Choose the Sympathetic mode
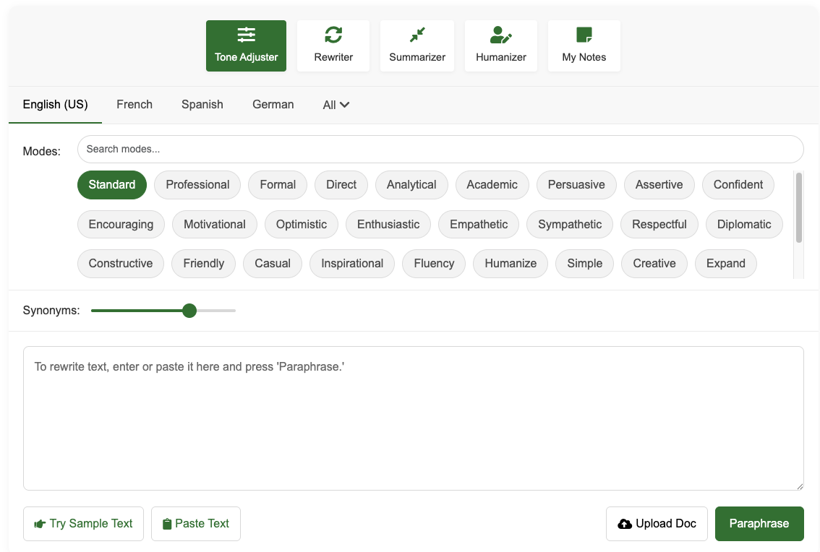820x552 pixels. tap(570, 224)
